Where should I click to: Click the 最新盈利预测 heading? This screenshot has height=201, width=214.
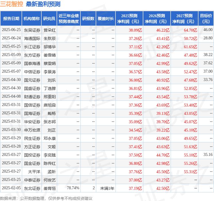point(43,4)
